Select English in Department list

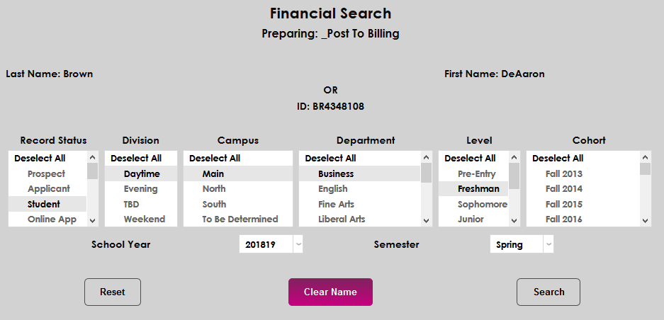(333, 189)
